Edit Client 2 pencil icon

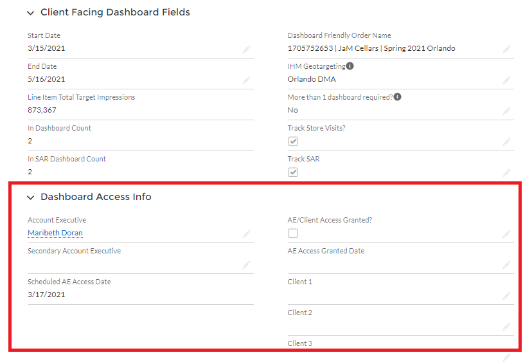click(506, 327)
